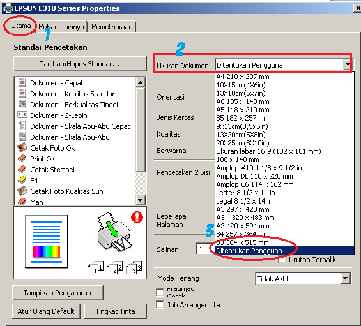Select A6 105 x 148 mm option

(x=284, y=101)
